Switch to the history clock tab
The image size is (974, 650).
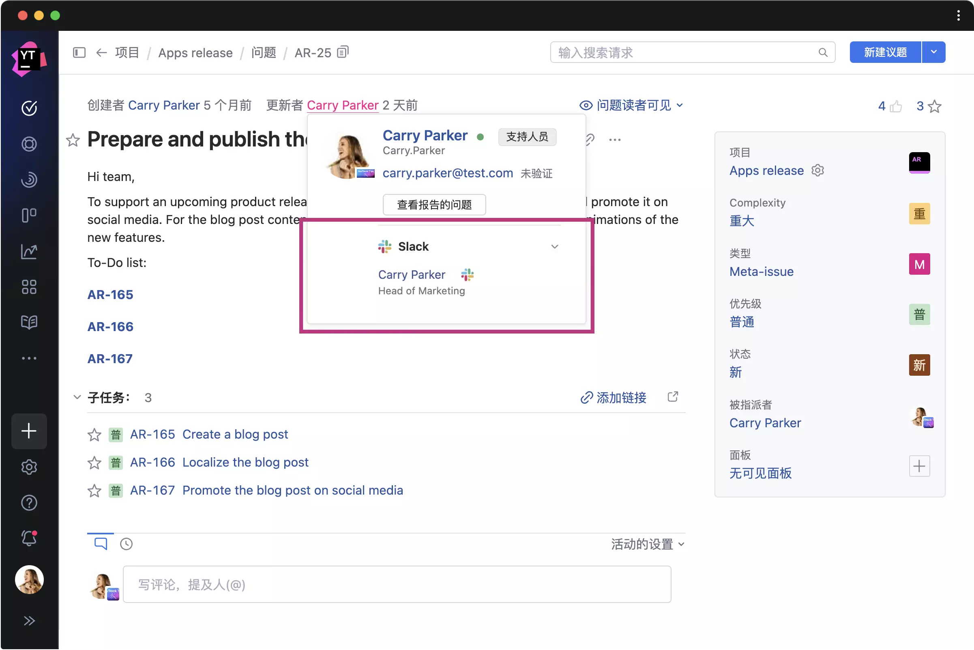point(127,544)
